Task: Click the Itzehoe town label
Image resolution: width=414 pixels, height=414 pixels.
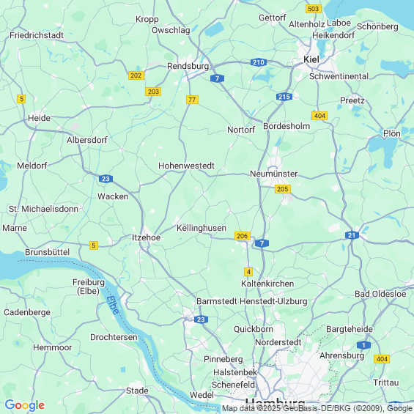Action: point(147,237)
